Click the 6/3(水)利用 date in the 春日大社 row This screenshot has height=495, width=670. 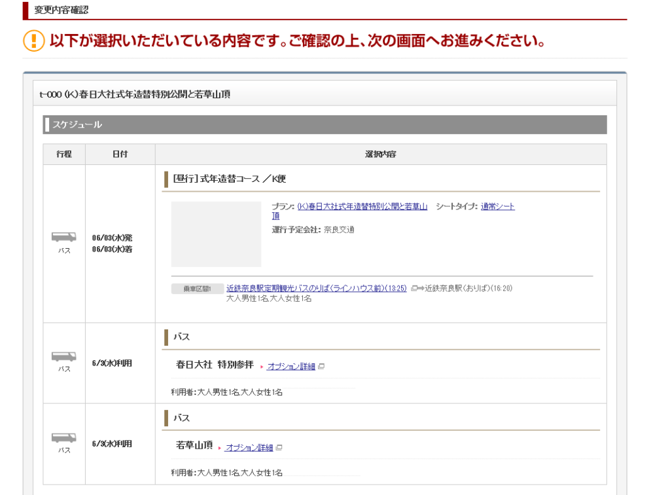coord(112,363)
